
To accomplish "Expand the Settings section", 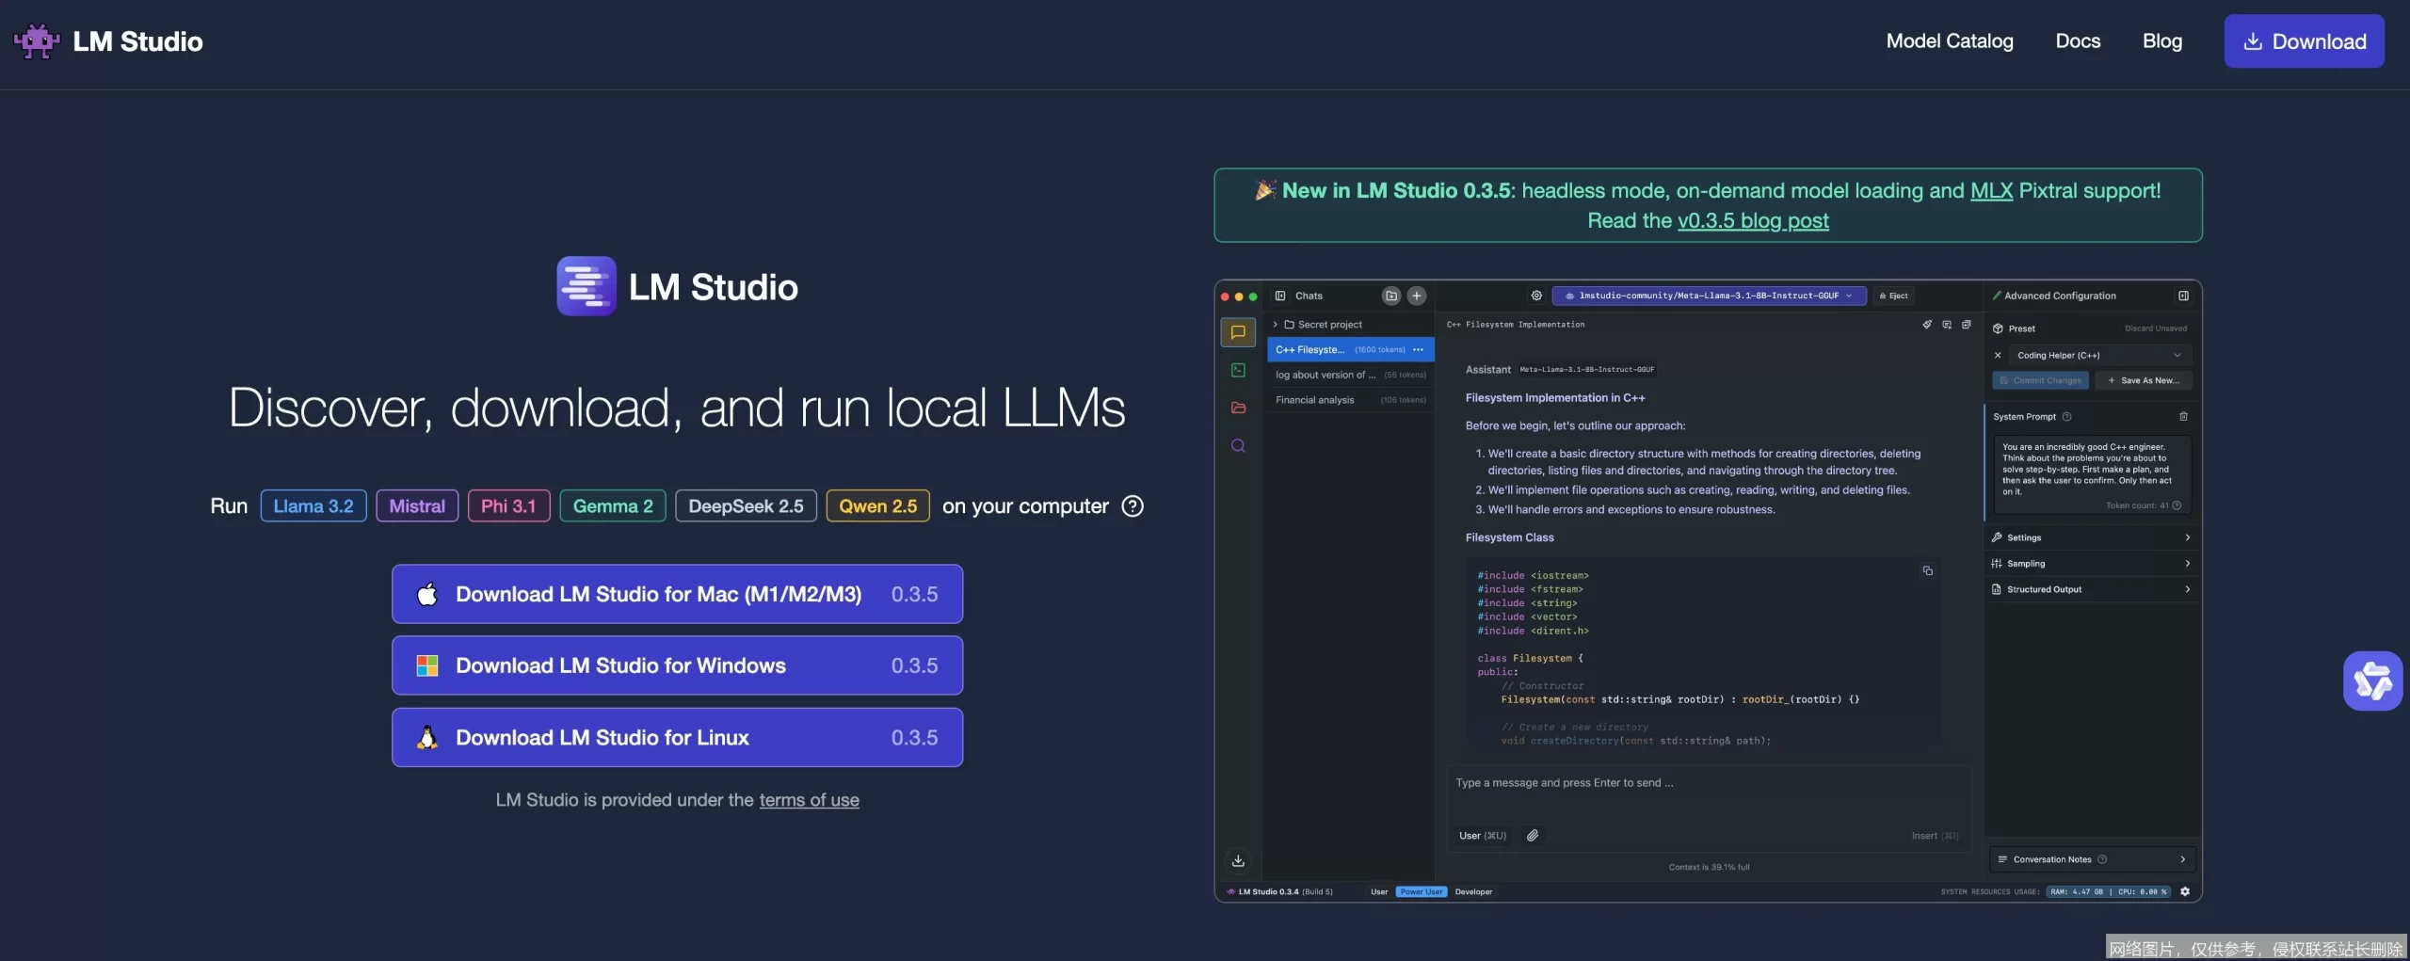I will (2091, 537).
